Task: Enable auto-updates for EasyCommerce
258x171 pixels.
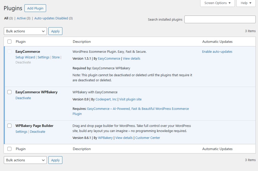Action: click(217, 51)
